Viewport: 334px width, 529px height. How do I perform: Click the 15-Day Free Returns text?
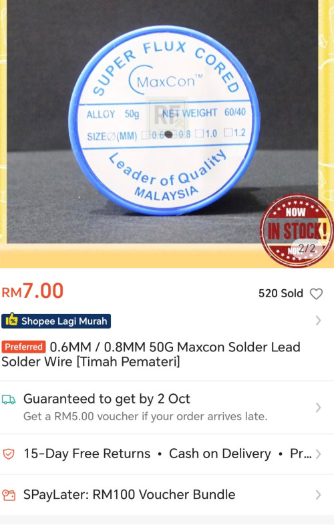coord(87,454)
